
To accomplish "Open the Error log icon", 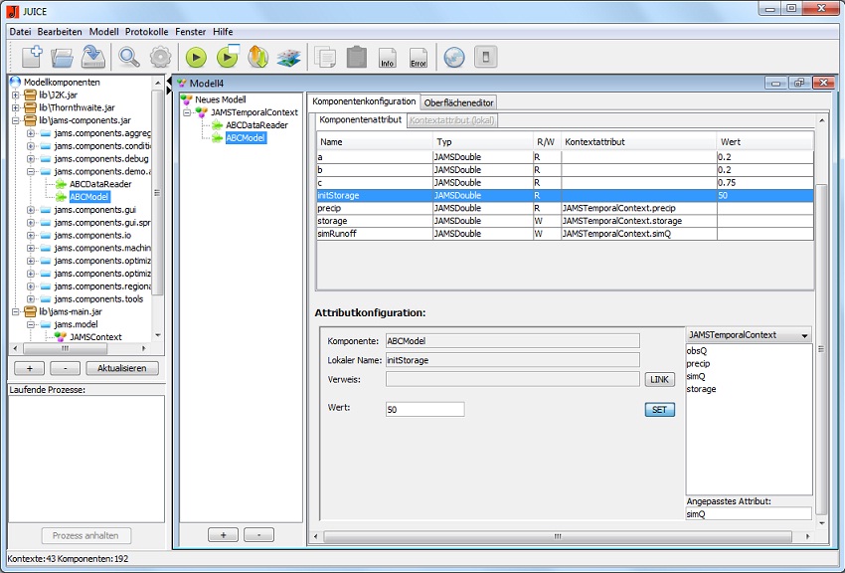I will pos(419,58).
